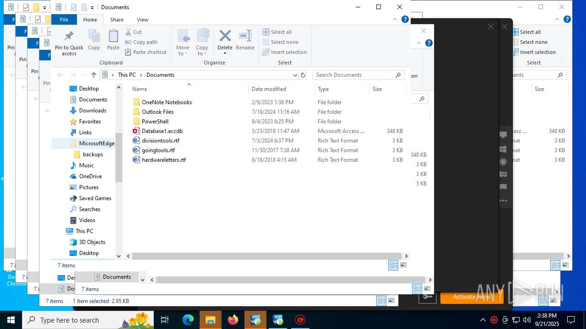Click the Type here to search box
Screen dimensions: 586x329
tap(88, 320)
